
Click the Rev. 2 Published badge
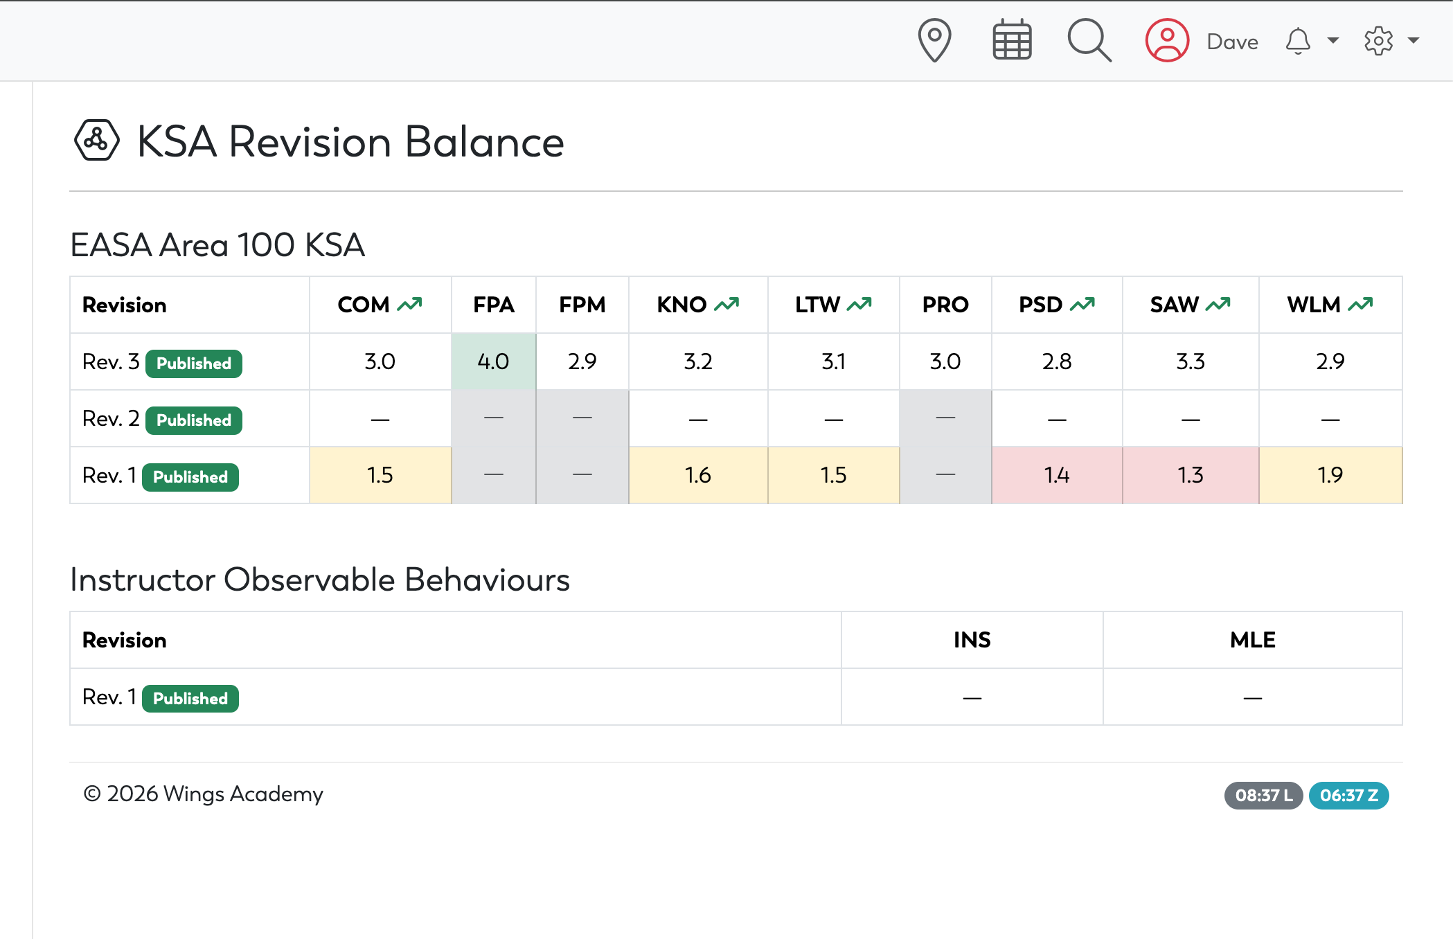click(194, 420)
